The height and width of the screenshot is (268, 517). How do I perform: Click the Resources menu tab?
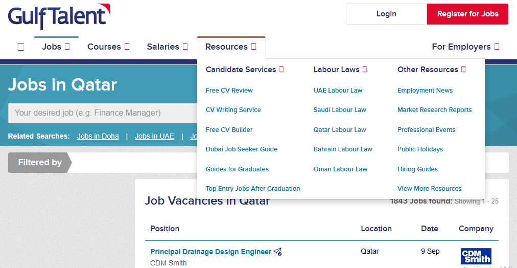tap(231, 47)
